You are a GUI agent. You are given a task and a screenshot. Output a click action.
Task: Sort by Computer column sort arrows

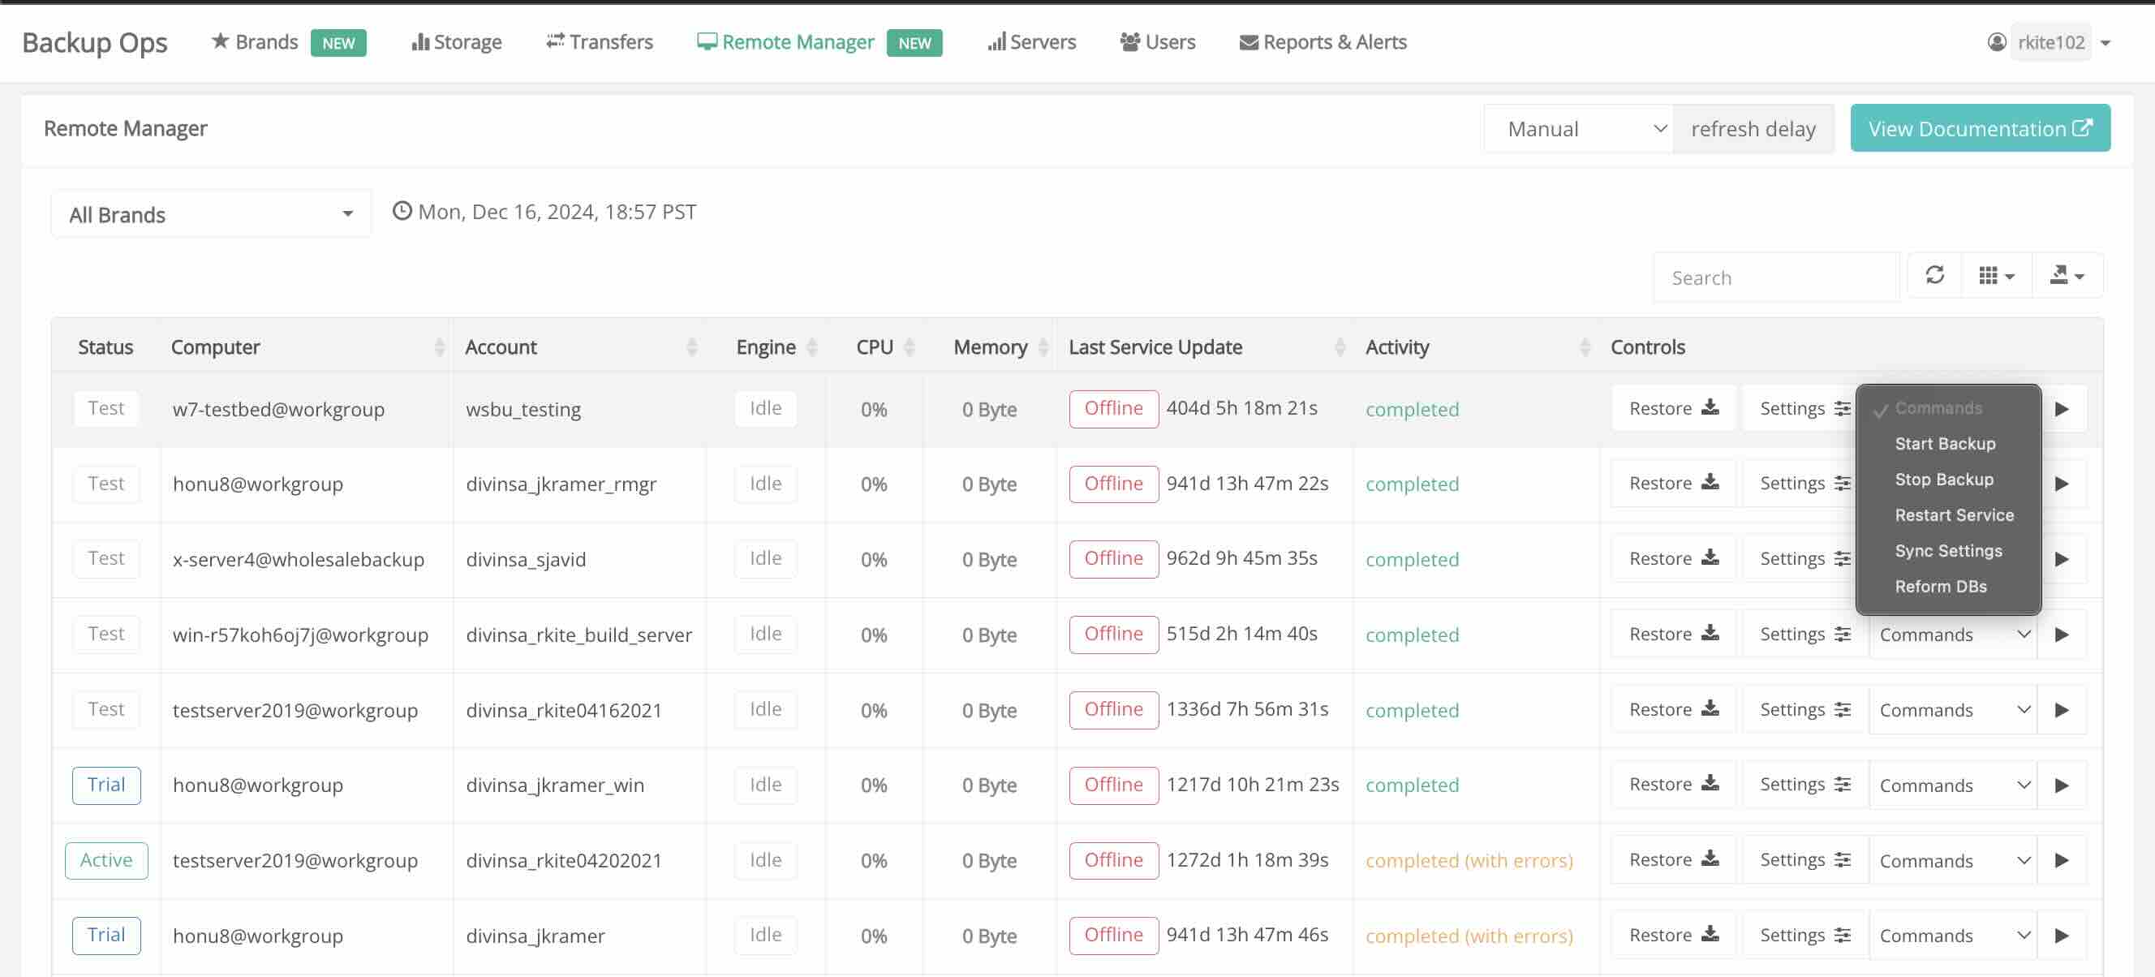click(439, 347)
